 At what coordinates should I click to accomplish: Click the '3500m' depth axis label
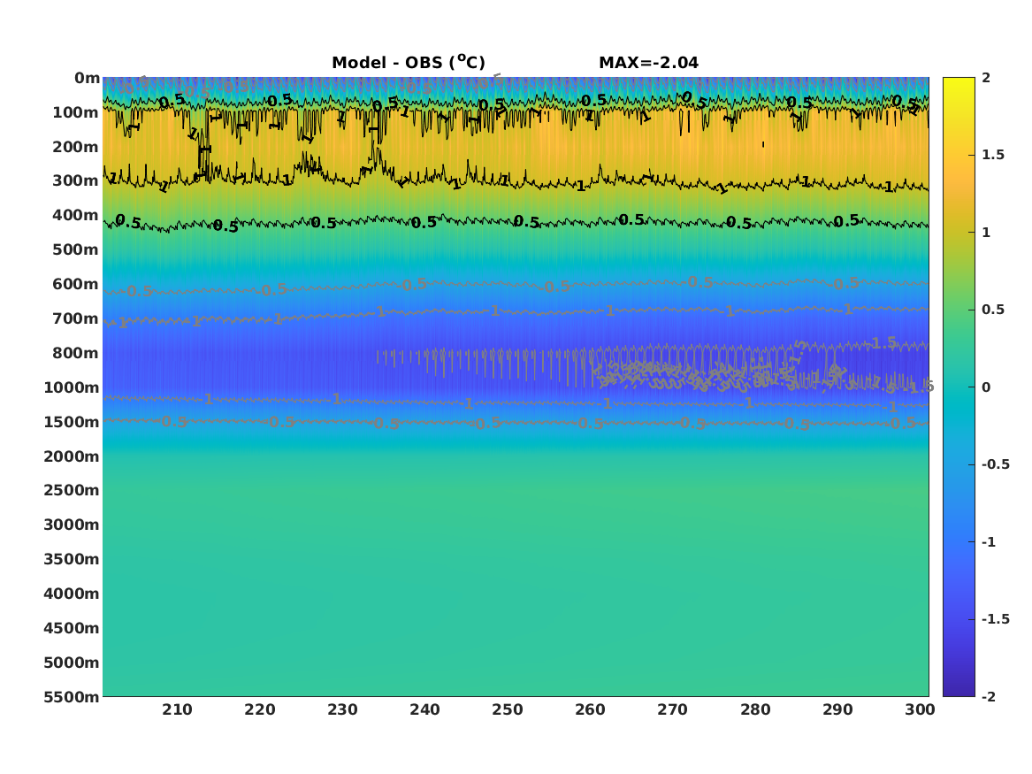(x=72, y=559)
